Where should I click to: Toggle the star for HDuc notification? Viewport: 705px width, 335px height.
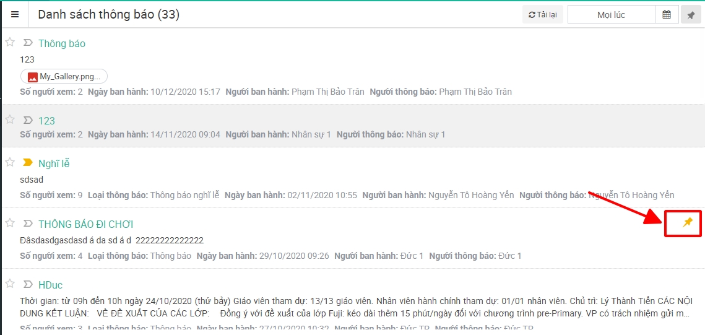point(10,284)
